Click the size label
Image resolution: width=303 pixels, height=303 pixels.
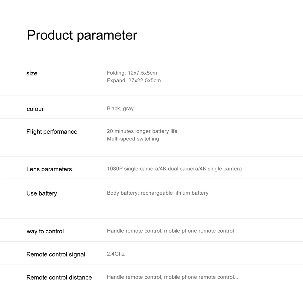(32, 74)
